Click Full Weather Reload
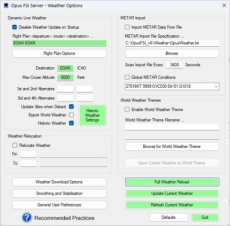The image size is (230, 226). click(172, 182)
